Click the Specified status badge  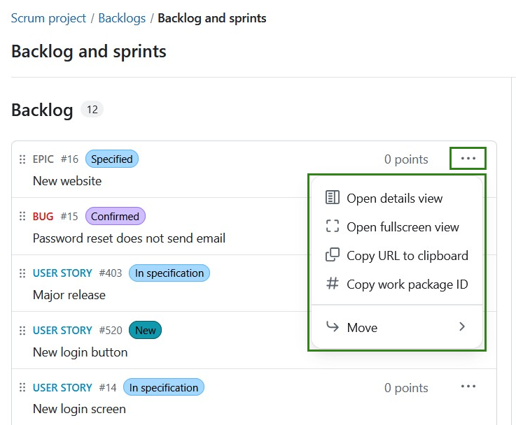pos(112,159)
